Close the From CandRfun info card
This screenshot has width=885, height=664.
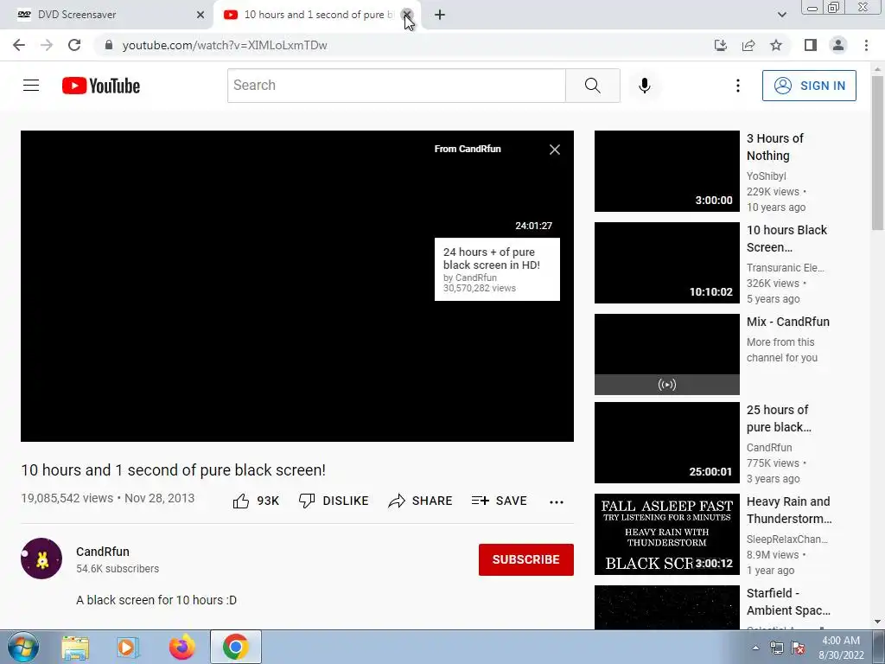(555, 149)
